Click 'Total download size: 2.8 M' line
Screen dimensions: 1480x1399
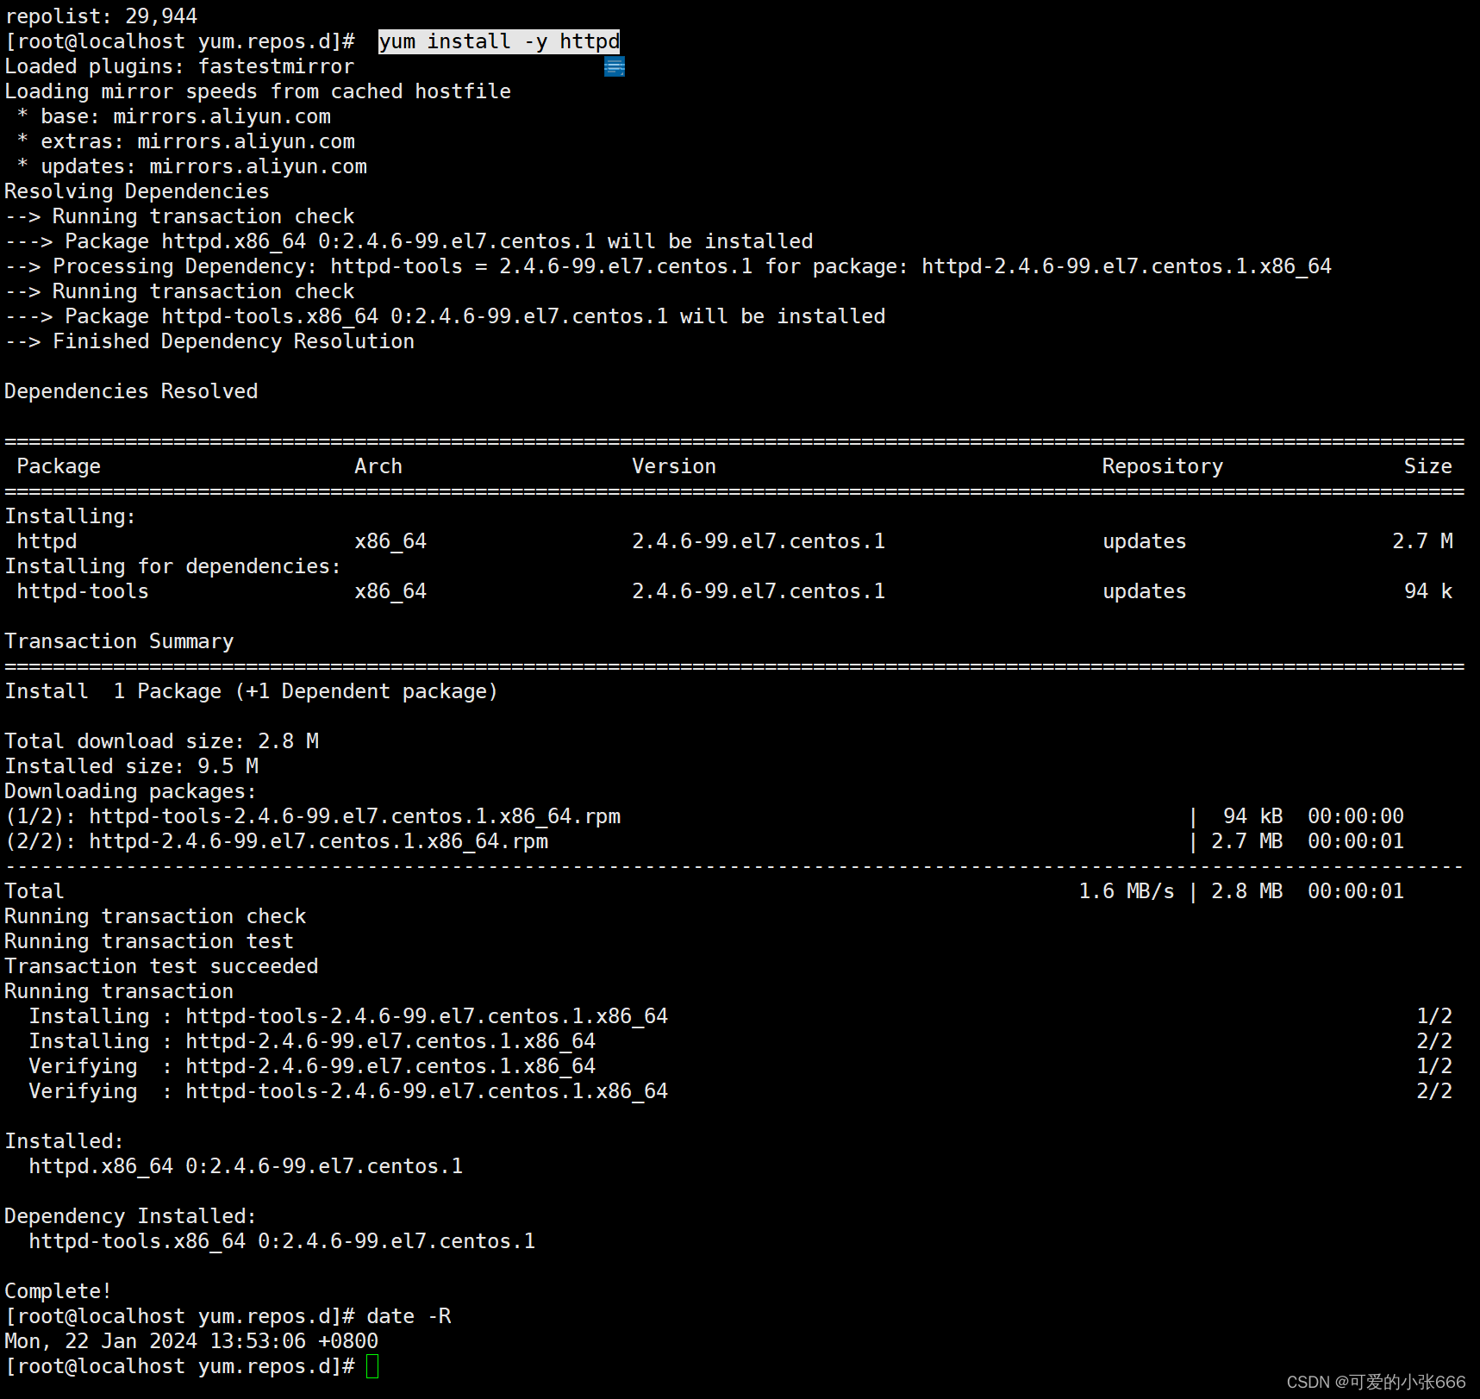(x=162, y=741)
